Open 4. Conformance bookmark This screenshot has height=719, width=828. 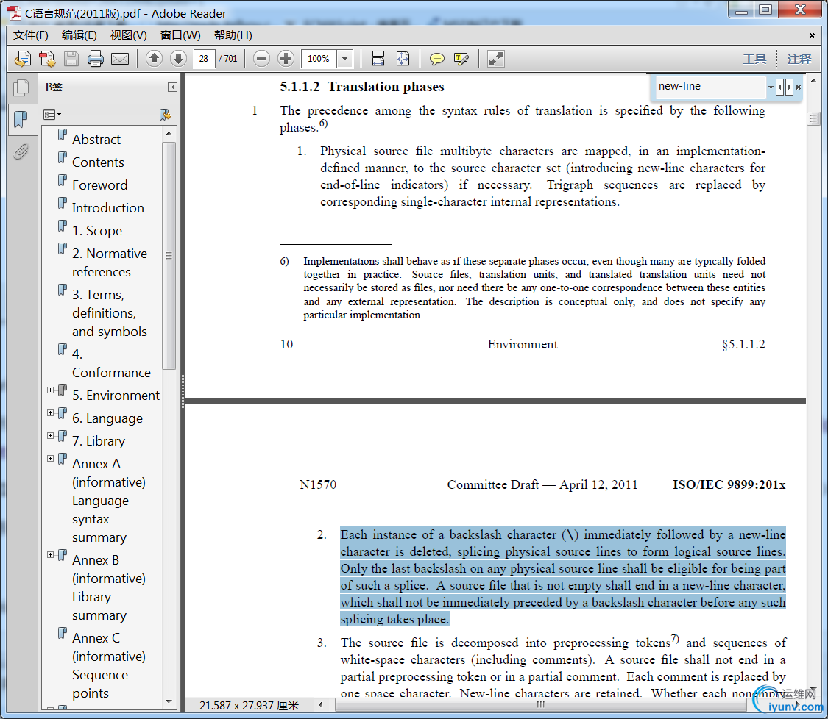tap(111, 363)
